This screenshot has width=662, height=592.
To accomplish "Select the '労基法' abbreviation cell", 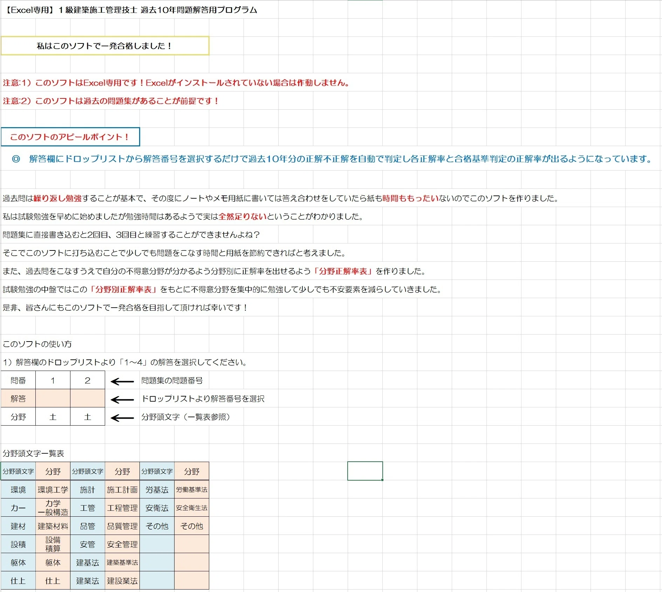I will [157, 490].
